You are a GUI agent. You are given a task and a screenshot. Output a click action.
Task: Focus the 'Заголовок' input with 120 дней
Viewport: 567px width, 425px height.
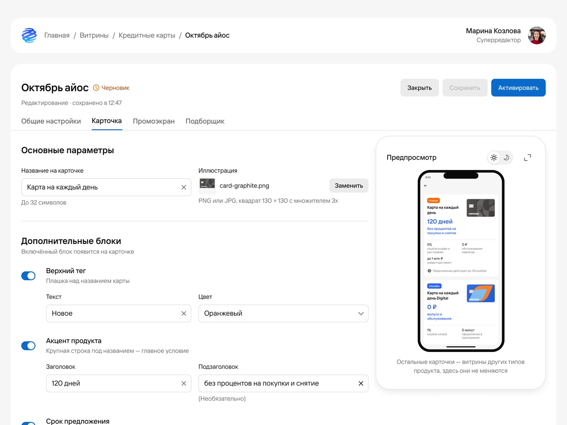click(x=119, y=383)
